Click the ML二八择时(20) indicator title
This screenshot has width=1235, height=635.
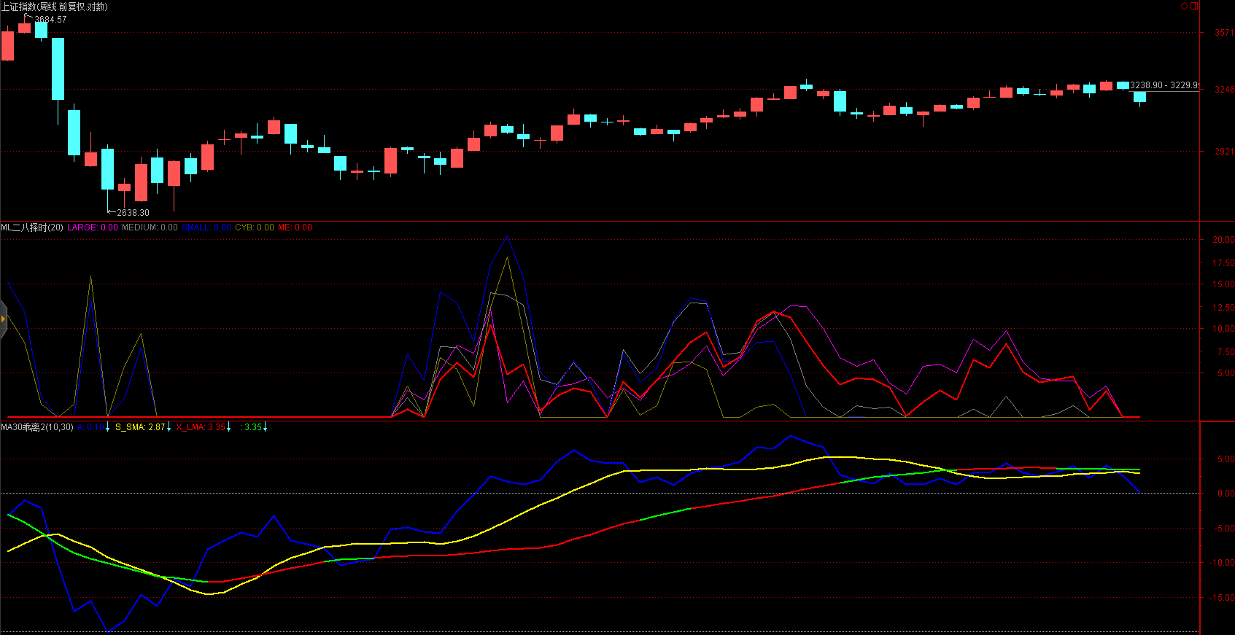click(32, 227)
